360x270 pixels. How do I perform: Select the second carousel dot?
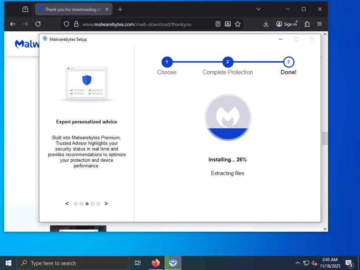[81, 204]
